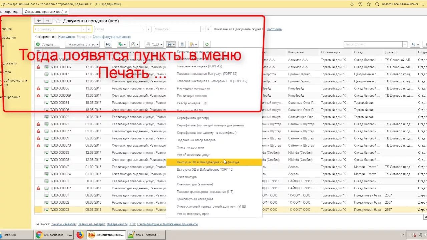Expand the Менеджер filter dropdown
The image size is (427, 240).
pyautogui.click(x=203, y=29)
